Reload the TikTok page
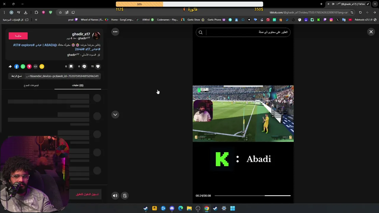Screen dimensions: 379x213 click(360, 12)
